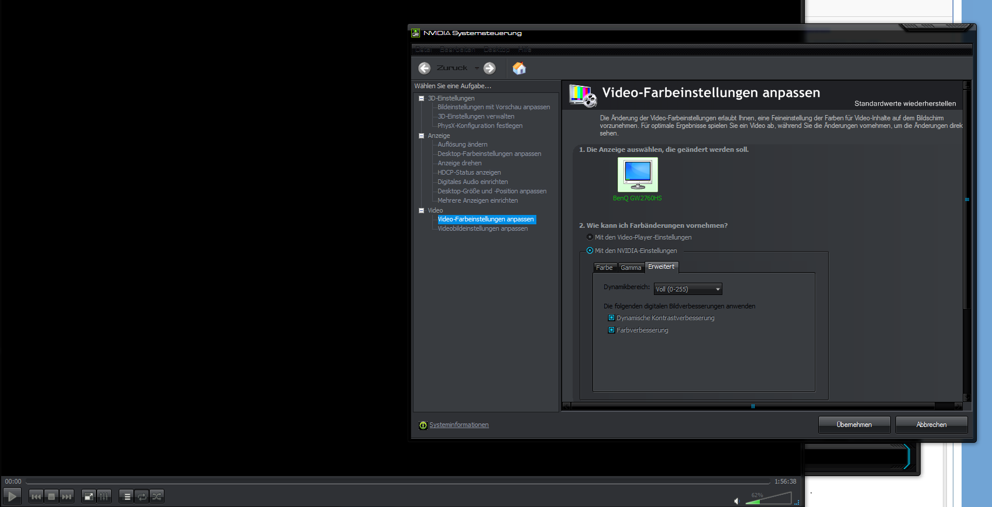Open Videobildeinstellungen anpassen
The height and width of the screenshot is (507, 992).
tap(483, 228)
